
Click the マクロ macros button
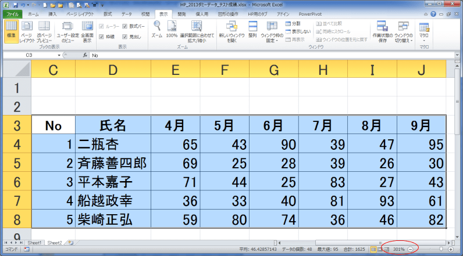click(x=424, y=31)
